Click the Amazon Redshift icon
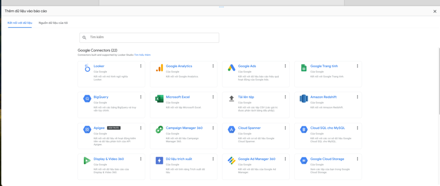Image resolution: width=440 pixels, height=186 pixels. (304, 99)
